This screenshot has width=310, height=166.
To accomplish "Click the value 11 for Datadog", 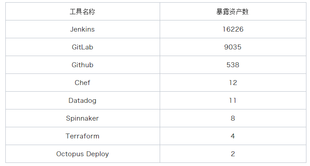I will (x=233, y=101).
